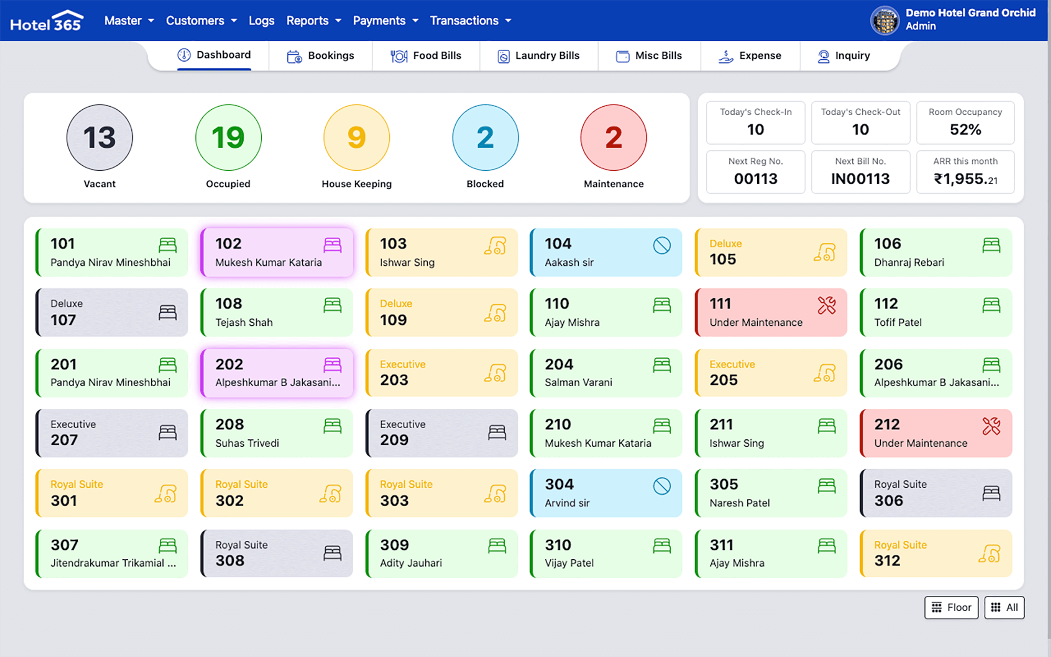Open the Bookings tab
This screenshot has width=1051, height=657.
coord(321,56)
